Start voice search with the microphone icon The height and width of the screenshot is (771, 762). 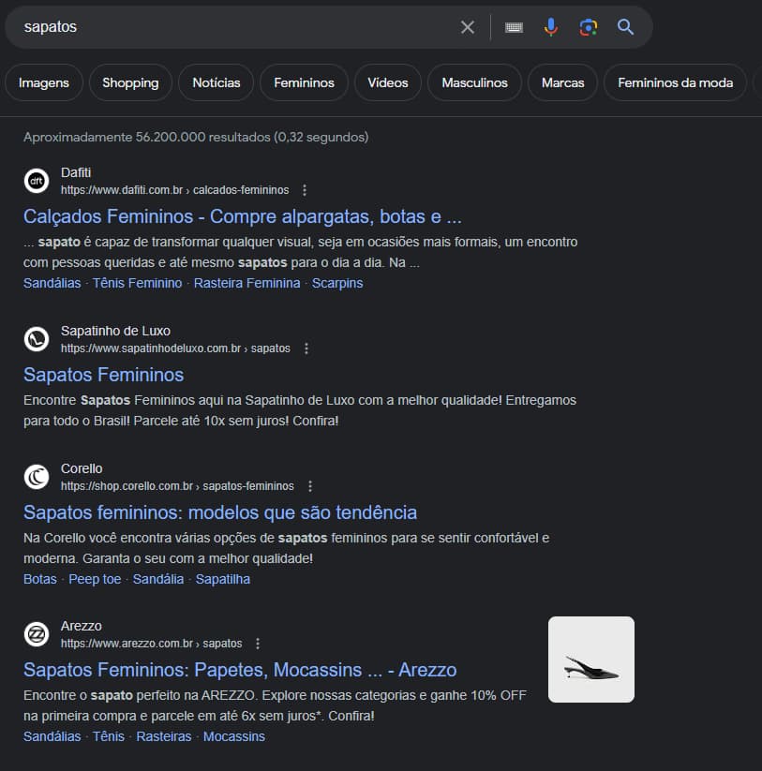pos(551,27)
